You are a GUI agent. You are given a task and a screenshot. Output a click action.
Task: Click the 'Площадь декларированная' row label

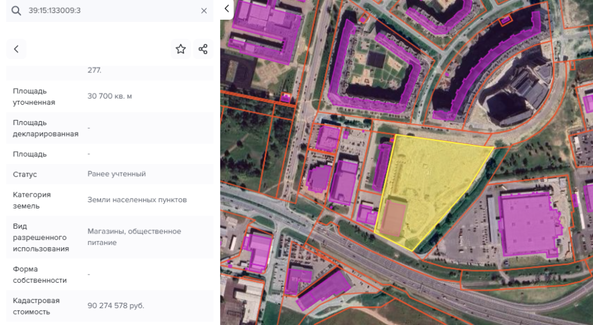(x=45, y=128)
